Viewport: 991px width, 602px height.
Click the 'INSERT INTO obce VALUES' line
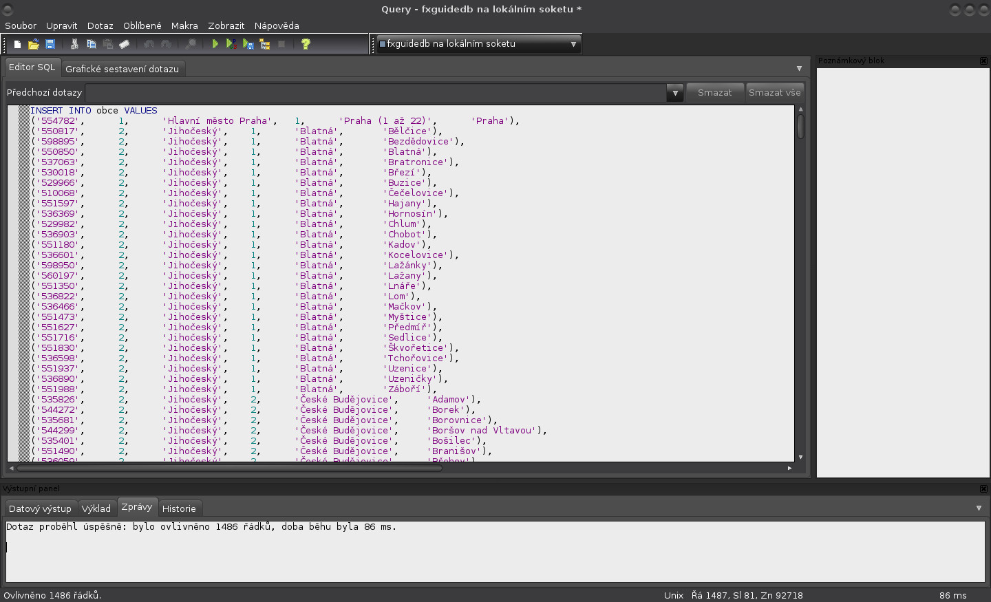94,111
